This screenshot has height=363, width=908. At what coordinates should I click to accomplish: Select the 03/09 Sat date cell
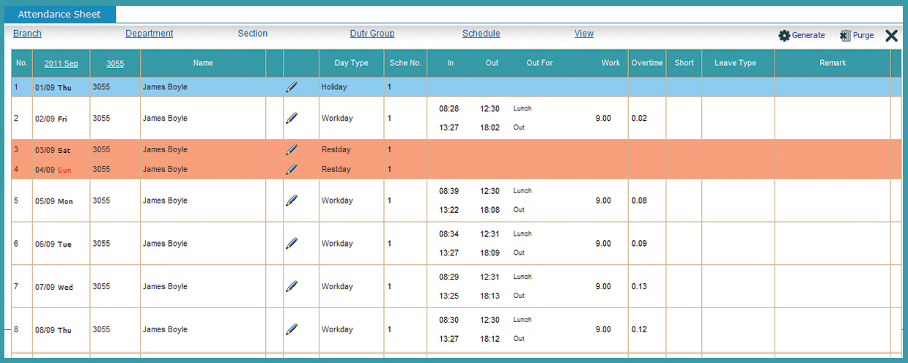click(x=62, y=149)
